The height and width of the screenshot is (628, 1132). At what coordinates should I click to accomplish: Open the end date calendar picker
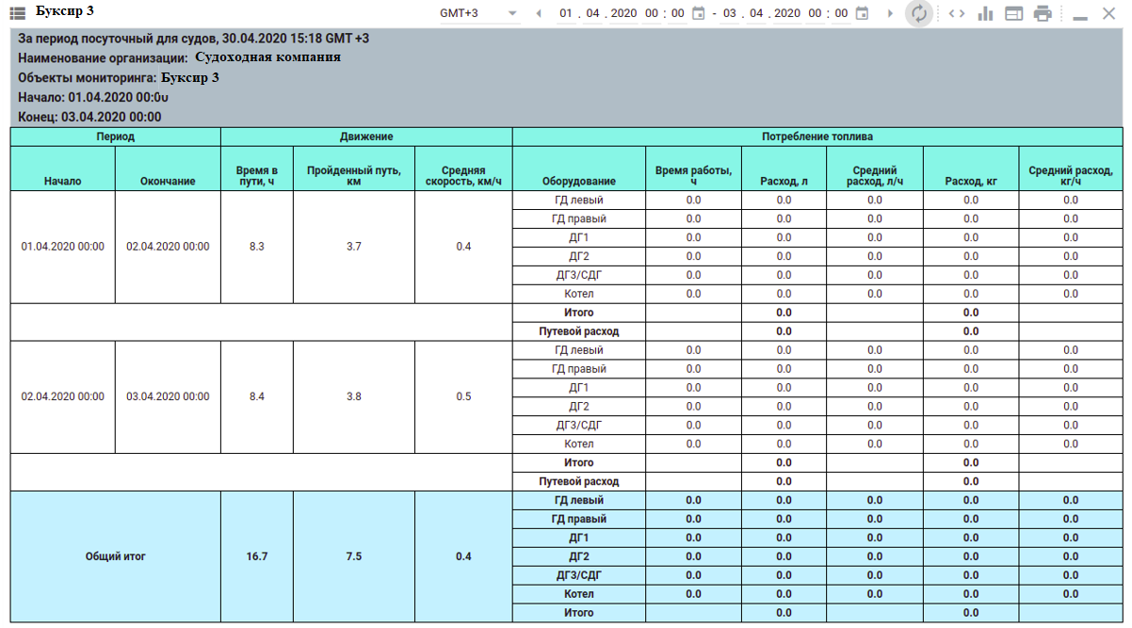pos(861,13)
